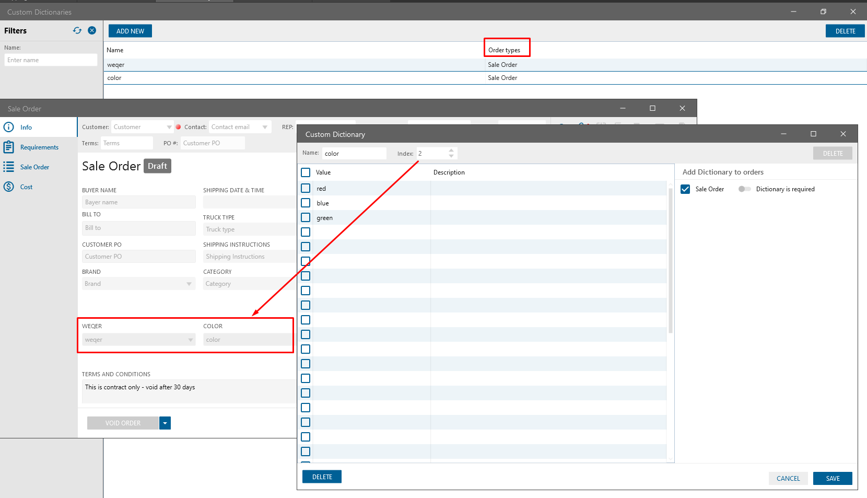Click the PO # Customer PO field
Screen dimensions: 867x498
click(x=213, y=143)
